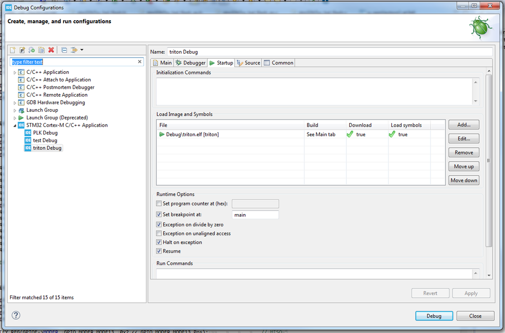Switch to the Main tab
This screenshot has height=333, width=505.
(162, 63)
